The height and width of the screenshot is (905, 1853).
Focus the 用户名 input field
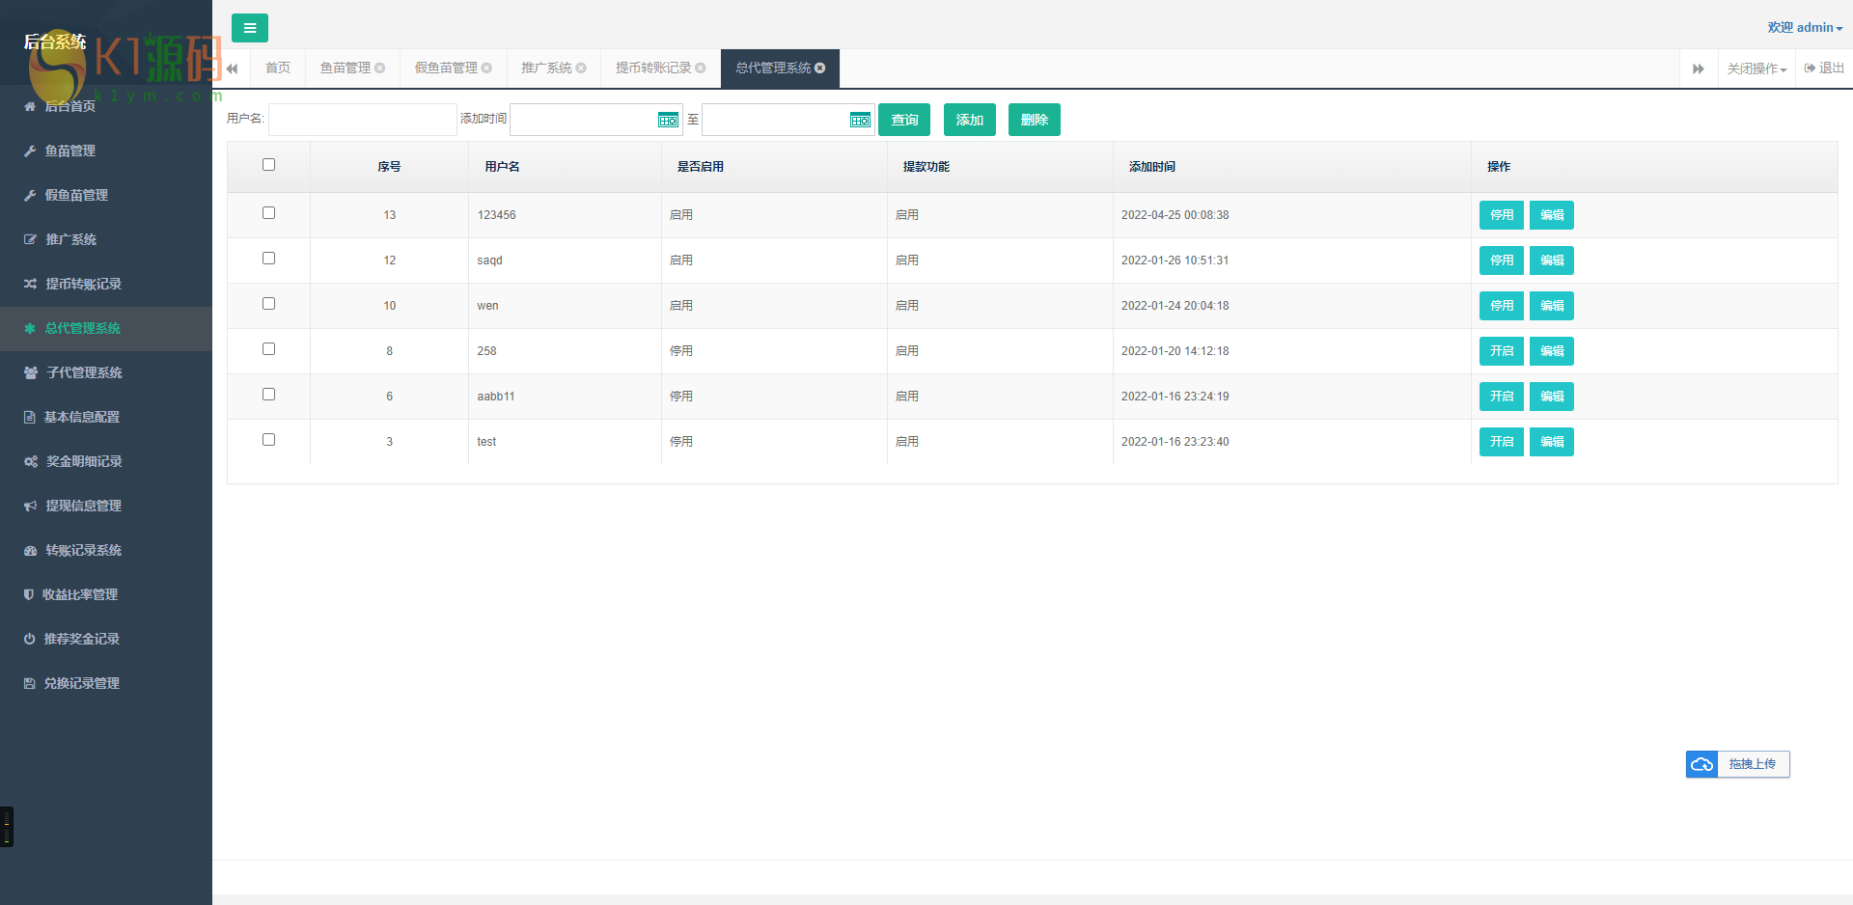[x=362, y=120]
